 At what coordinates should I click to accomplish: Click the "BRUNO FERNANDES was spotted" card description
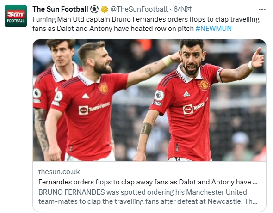[x=148, y=197]
